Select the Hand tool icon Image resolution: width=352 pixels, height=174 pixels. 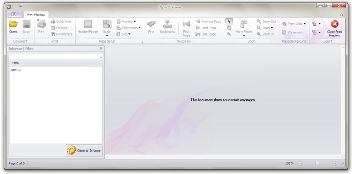click(x=229, y=28)
